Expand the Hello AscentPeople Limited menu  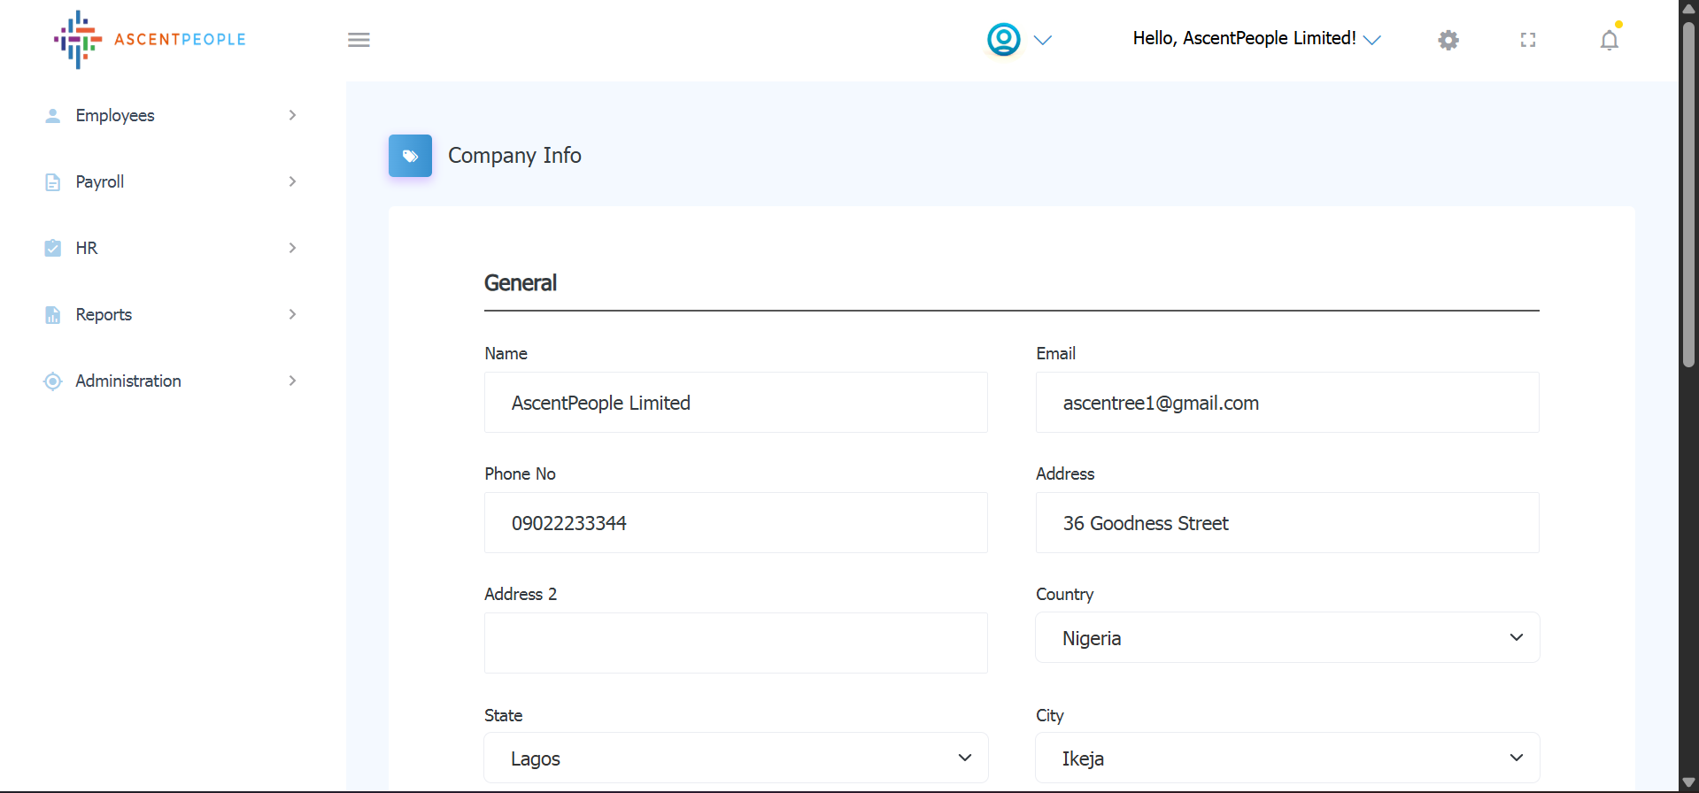tap(1255, 39)
